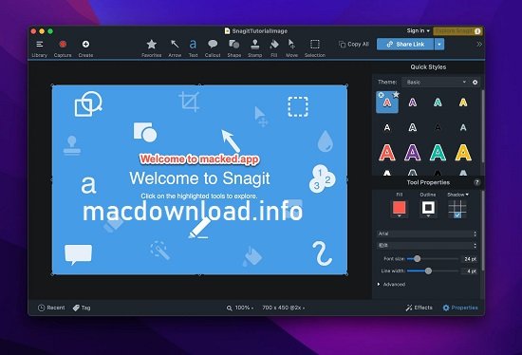Select the Favorites tool

tap(152, 48)
